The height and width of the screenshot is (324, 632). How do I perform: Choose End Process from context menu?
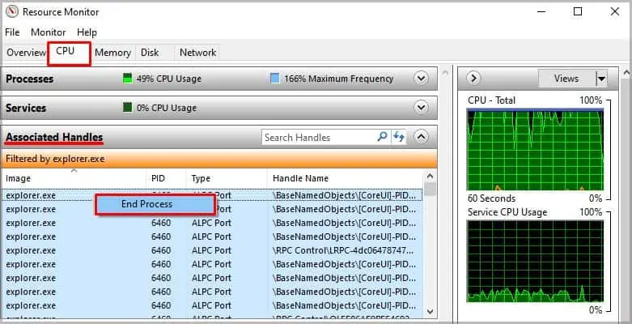[155, 204]
